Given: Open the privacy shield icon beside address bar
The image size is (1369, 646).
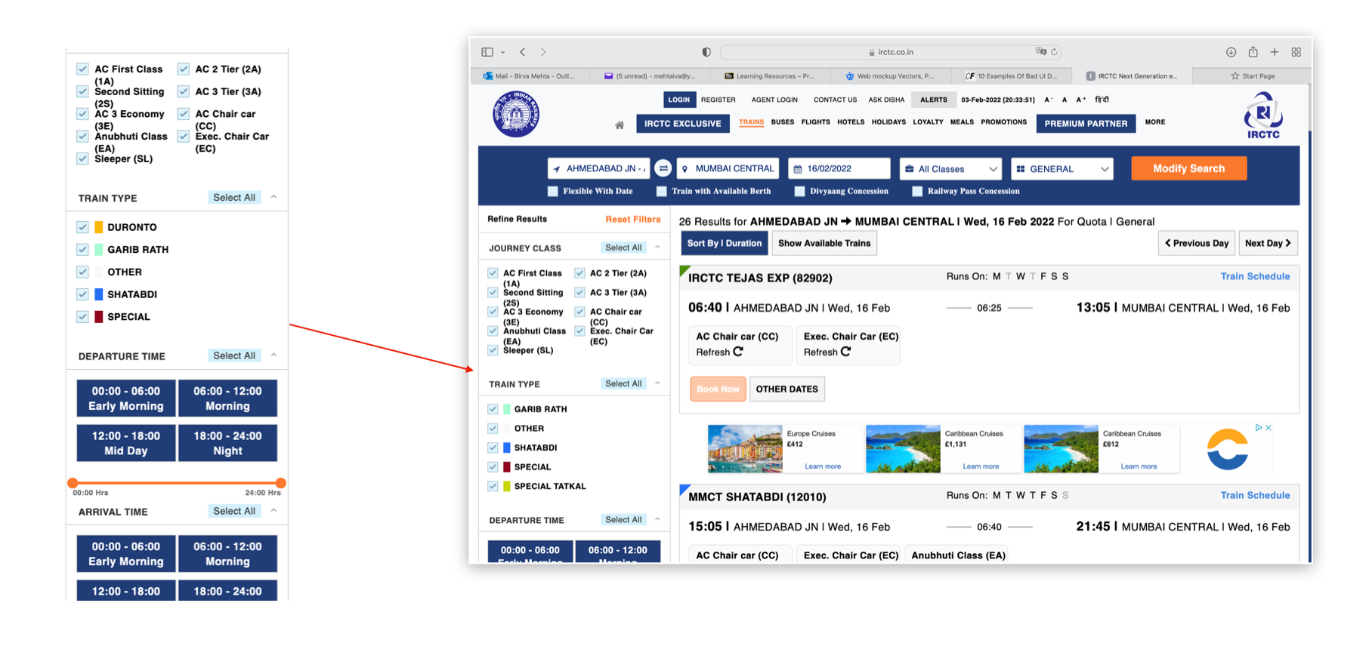Looking at the screenshot, I should pos(706,52).
